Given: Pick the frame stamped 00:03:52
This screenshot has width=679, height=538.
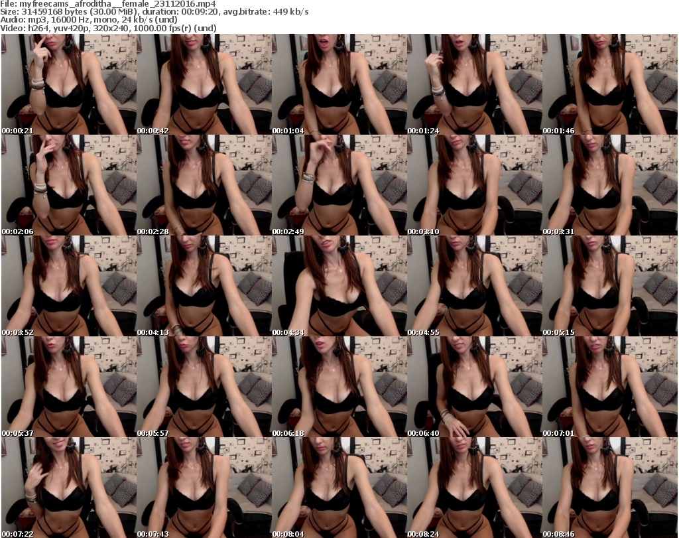Looking at the screenshot, I should 69,286.
